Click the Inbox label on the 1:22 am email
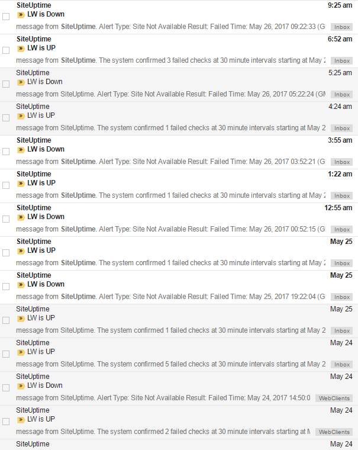Image resolution: width=358 pixels, height=450 pixels. [x=341, y=196]
